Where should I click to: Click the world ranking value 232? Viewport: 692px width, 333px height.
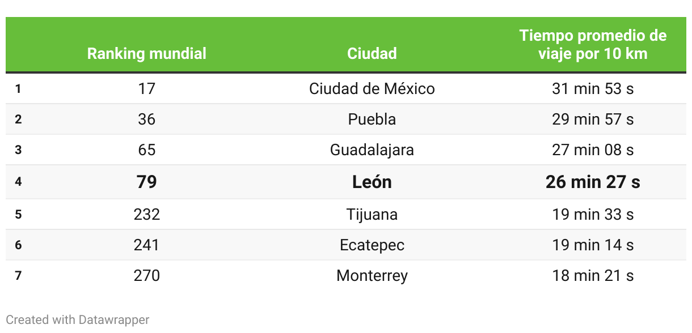coord(146,215)
